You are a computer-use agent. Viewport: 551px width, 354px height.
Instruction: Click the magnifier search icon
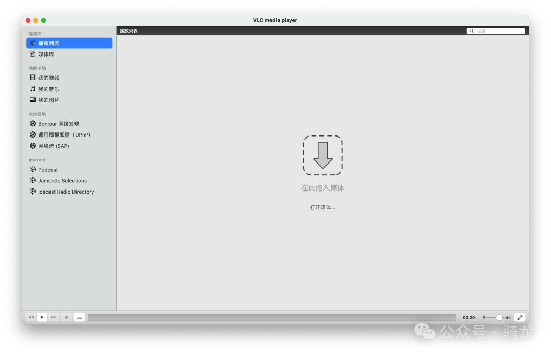[x=471, y=31]
